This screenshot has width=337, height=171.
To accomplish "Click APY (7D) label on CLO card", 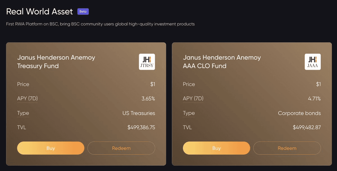I will point(193,98).
